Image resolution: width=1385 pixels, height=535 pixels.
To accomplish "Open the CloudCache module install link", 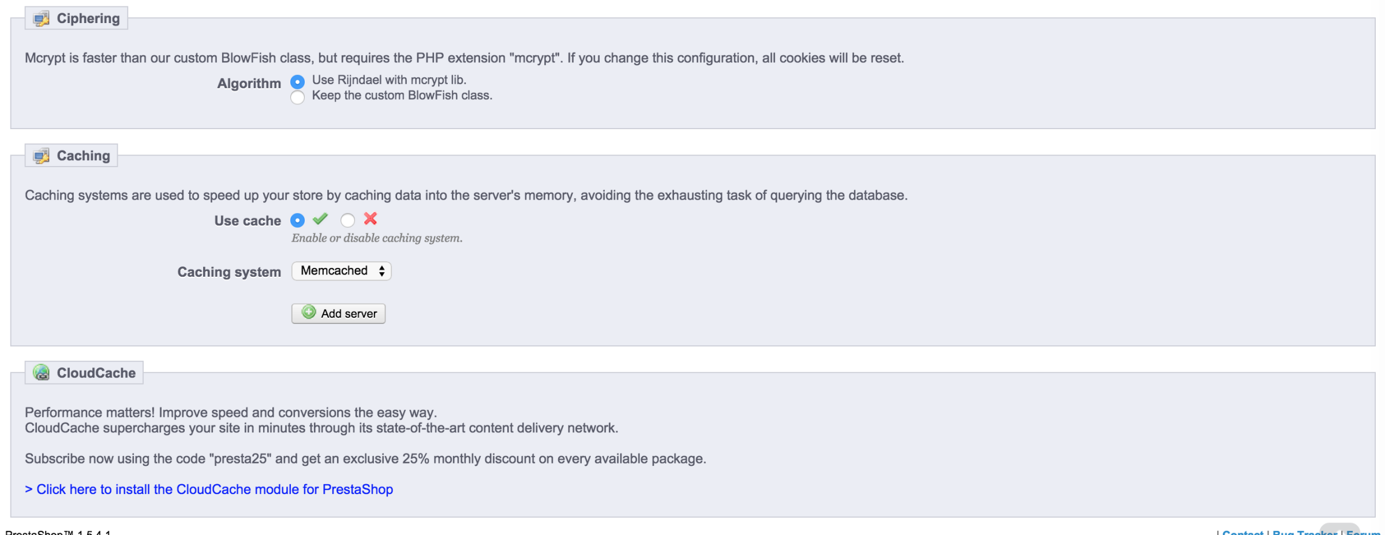I will click(209, 489).
